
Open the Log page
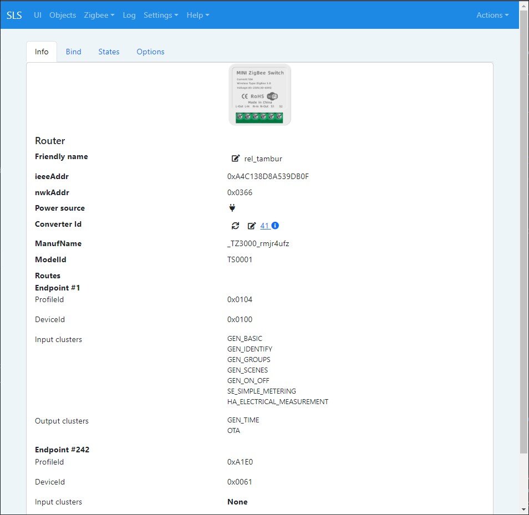(129, 15)
